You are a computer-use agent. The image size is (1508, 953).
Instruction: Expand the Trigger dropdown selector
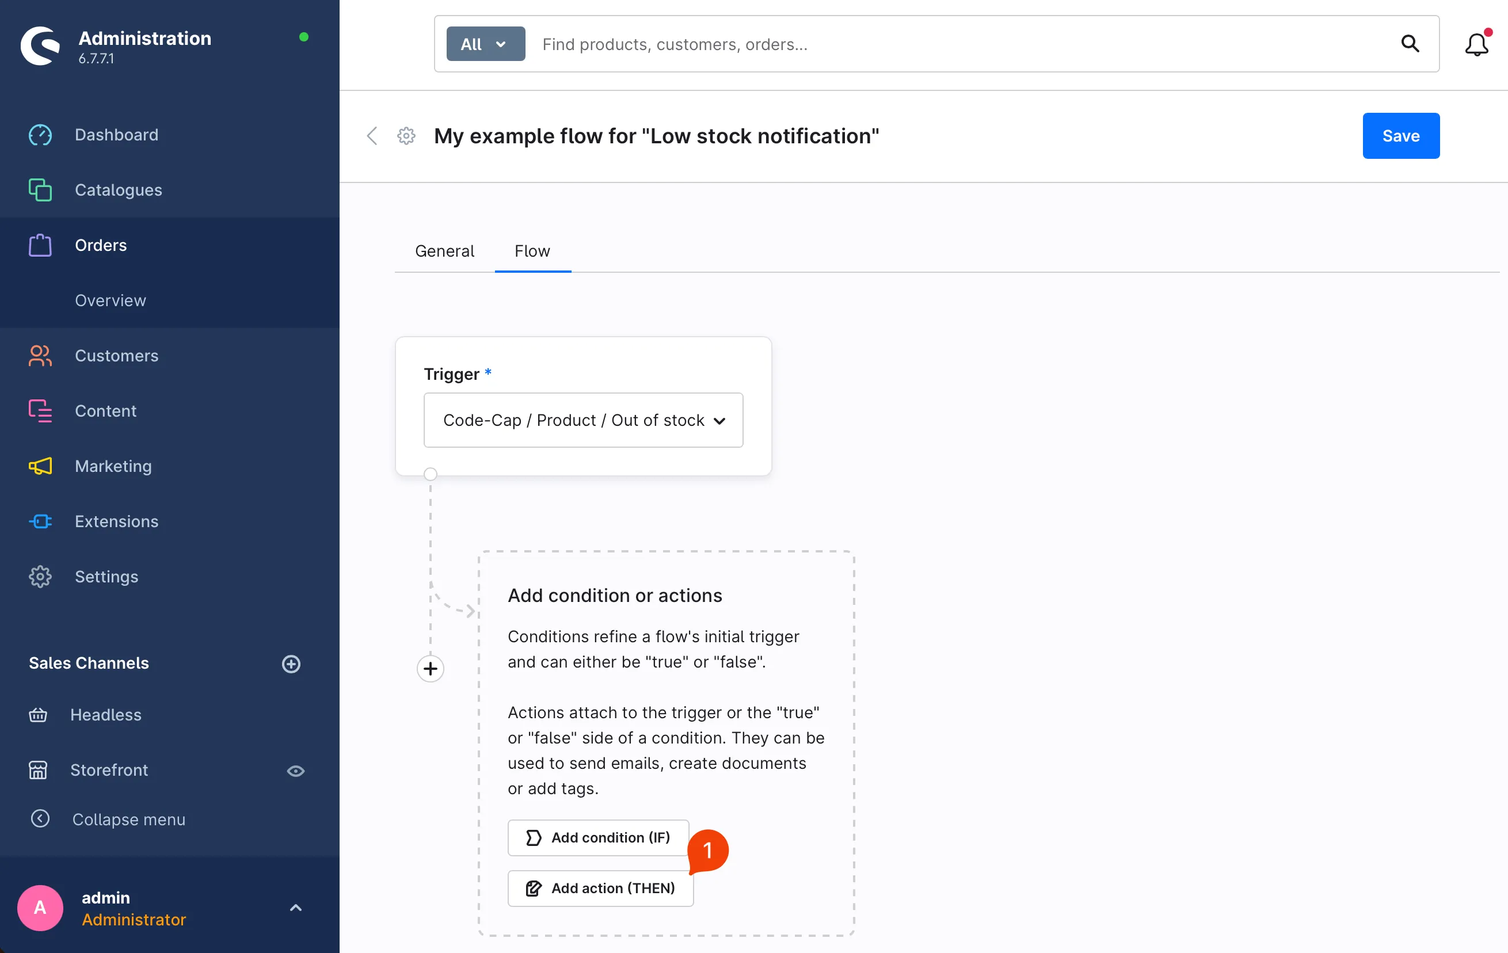[583, 420]
